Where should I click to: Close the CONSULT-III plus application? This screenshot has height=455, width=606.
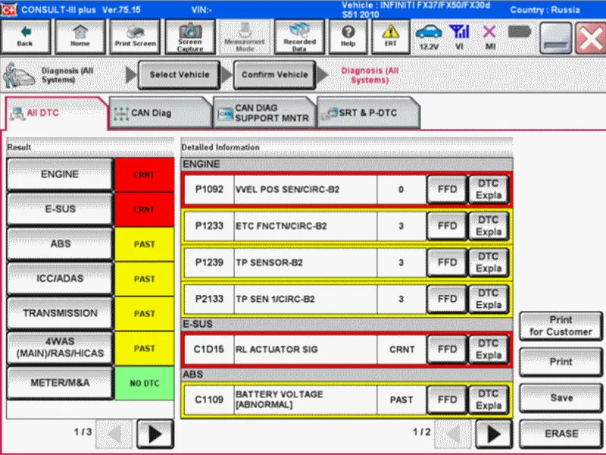click(590, 37)
